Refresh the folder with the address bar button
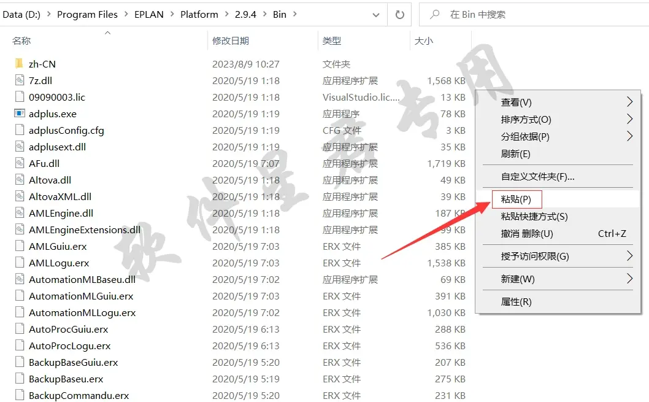This screenshot has width=649, height=402. pos(399,15)
